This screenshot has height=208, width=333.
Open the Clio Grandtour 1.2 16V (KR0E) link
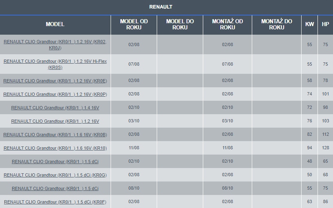[x=55, y=81]
